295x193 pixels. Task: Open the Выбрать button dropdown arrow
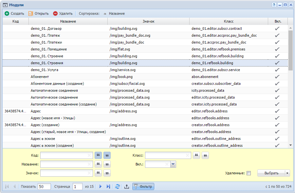coord(287,173)
